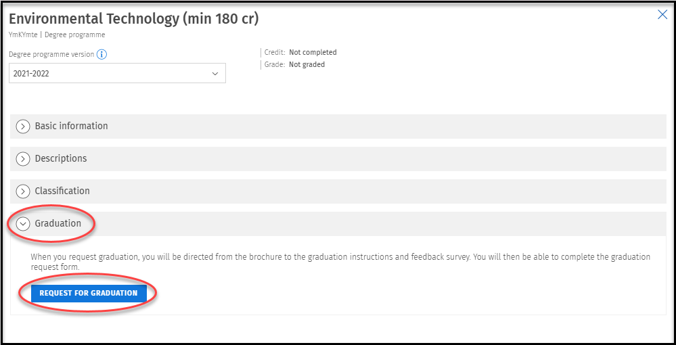This screenshot has height=345, width=676.
Task: Close the degree programme dialog
Action: coord(662,15)
